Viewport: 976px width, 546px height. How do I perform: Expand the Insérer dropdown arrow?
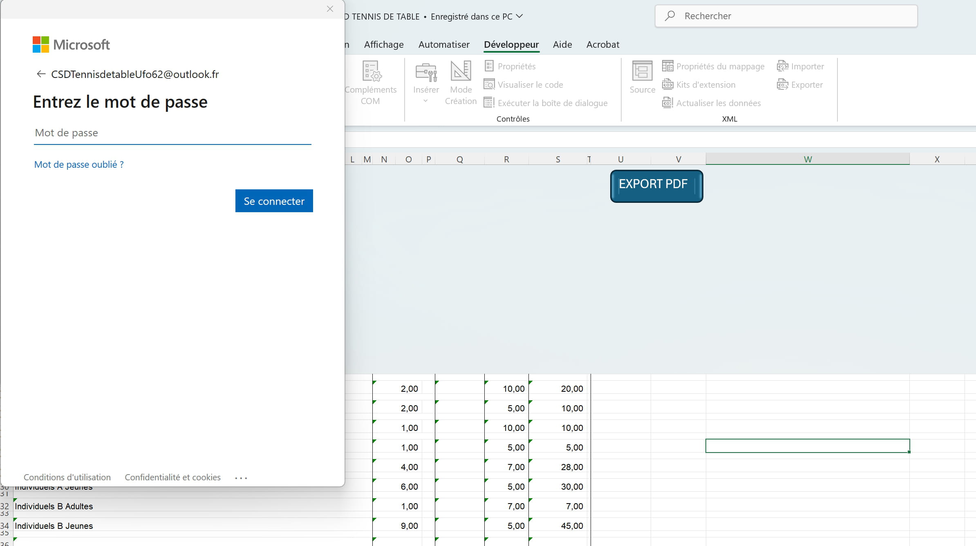[x=425, y=101]
